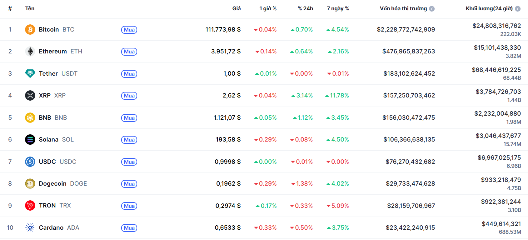
Task: Click the TRON red logo icon
Action: tap(30, 206)
